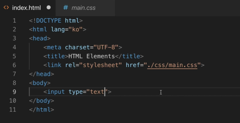Select line number 10 in the gutter

13,101
